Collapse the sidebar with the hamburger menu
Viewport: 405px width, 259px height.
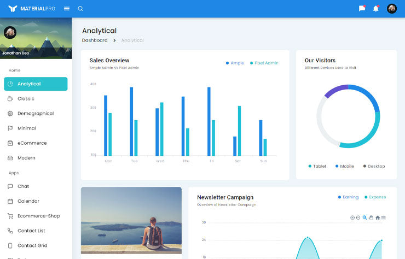[x=67, y=9]
